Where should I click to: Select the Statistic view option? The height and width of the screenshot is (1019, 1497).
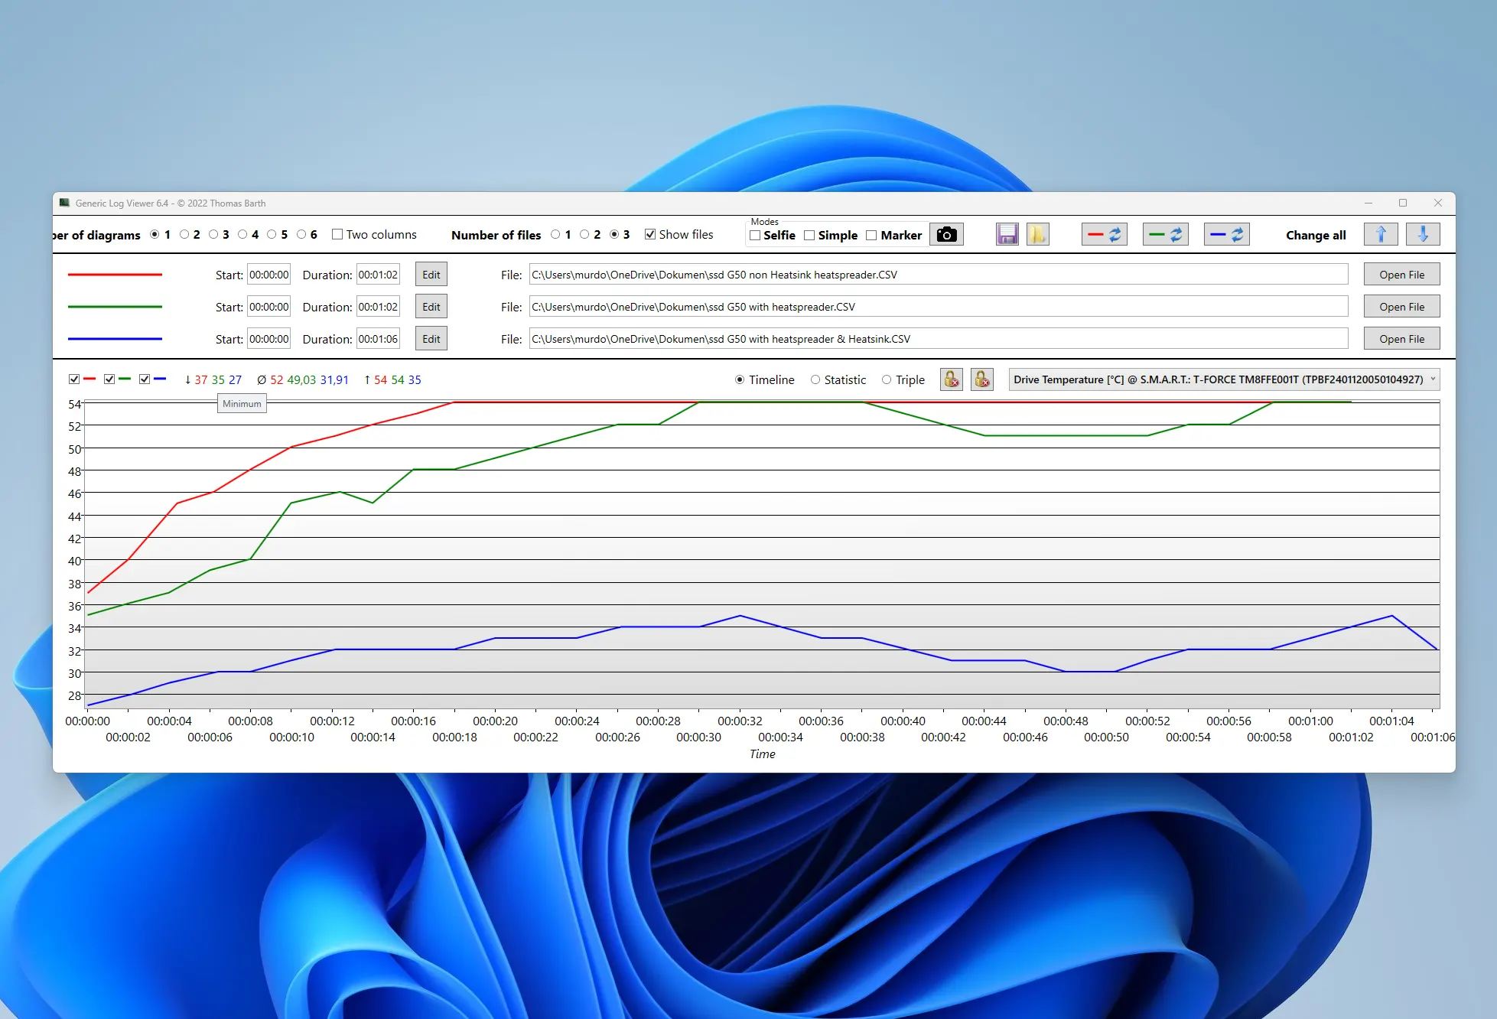tap(815, 380)
